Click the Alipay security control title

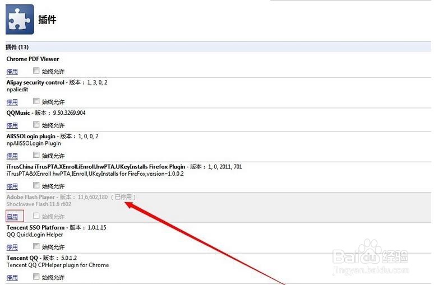click(x=35, y=82)
